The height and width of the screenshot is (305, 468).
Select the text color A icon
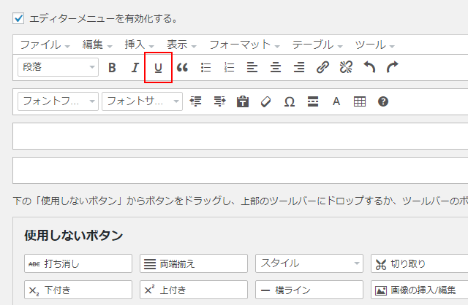tap(336, 101)
